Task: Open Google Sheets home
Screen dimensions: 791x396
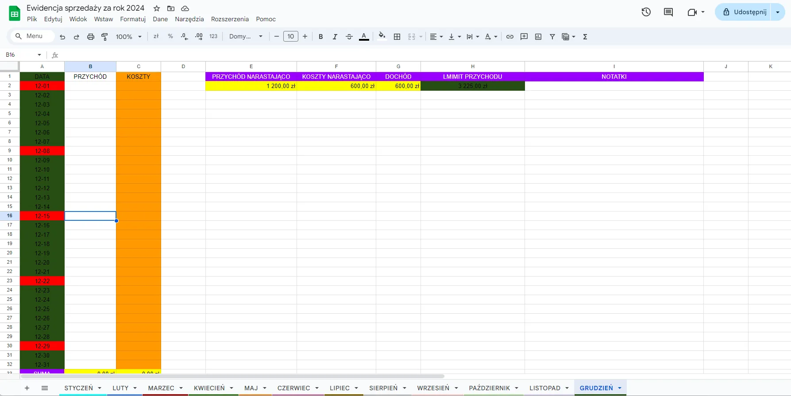Action: tap(15, 13)
